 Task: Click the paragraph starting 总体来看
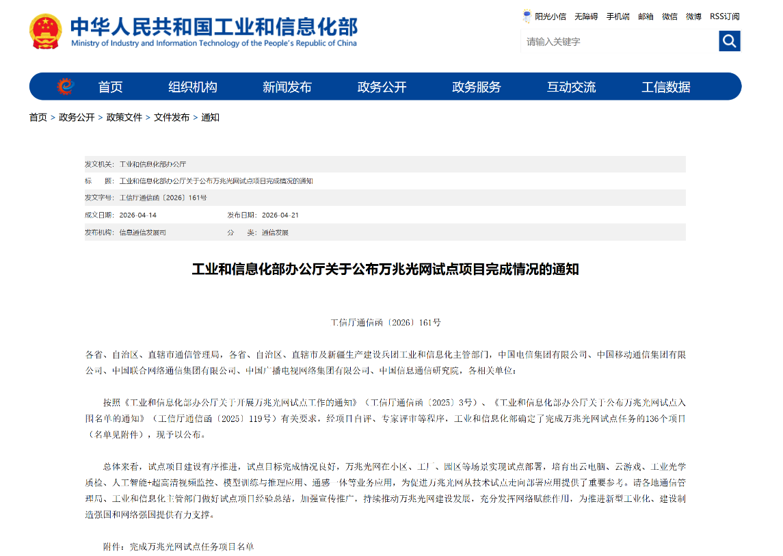pyautogui.click(x=385, y=490)
